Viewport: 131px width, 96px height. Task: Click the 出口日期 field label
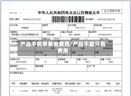72,25
